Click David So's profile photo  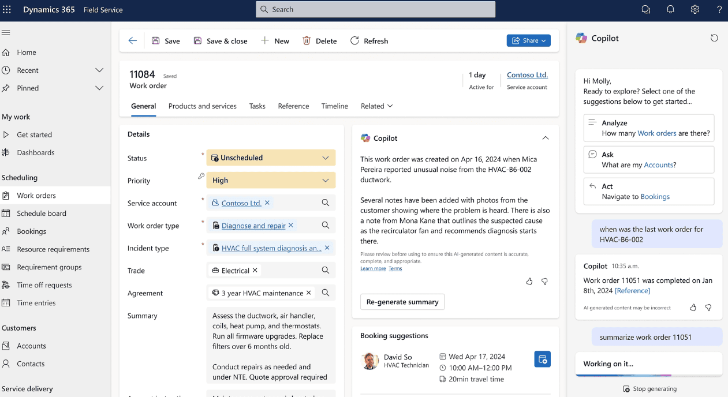click(x=370, y=361)
